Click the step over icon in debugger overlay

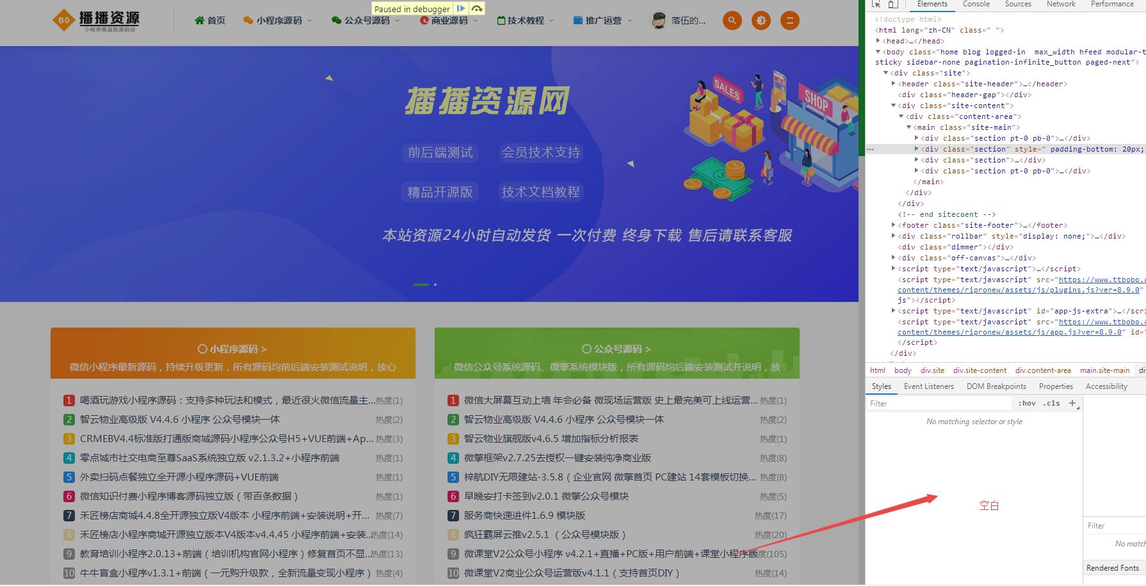click(477, 8)
